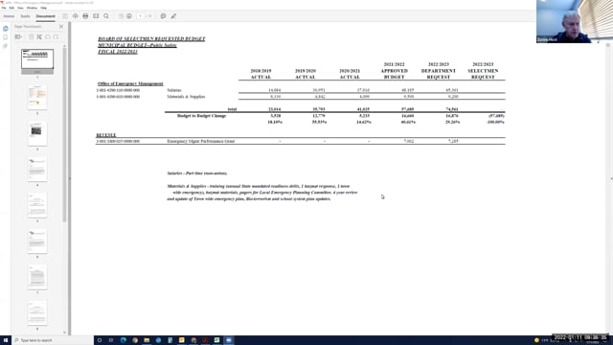Select page 4 thumbnail

(x=37, y=170)
